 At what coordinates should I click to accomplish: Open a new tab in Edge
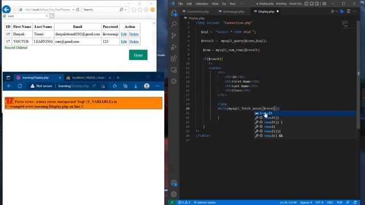click(118, 77)
